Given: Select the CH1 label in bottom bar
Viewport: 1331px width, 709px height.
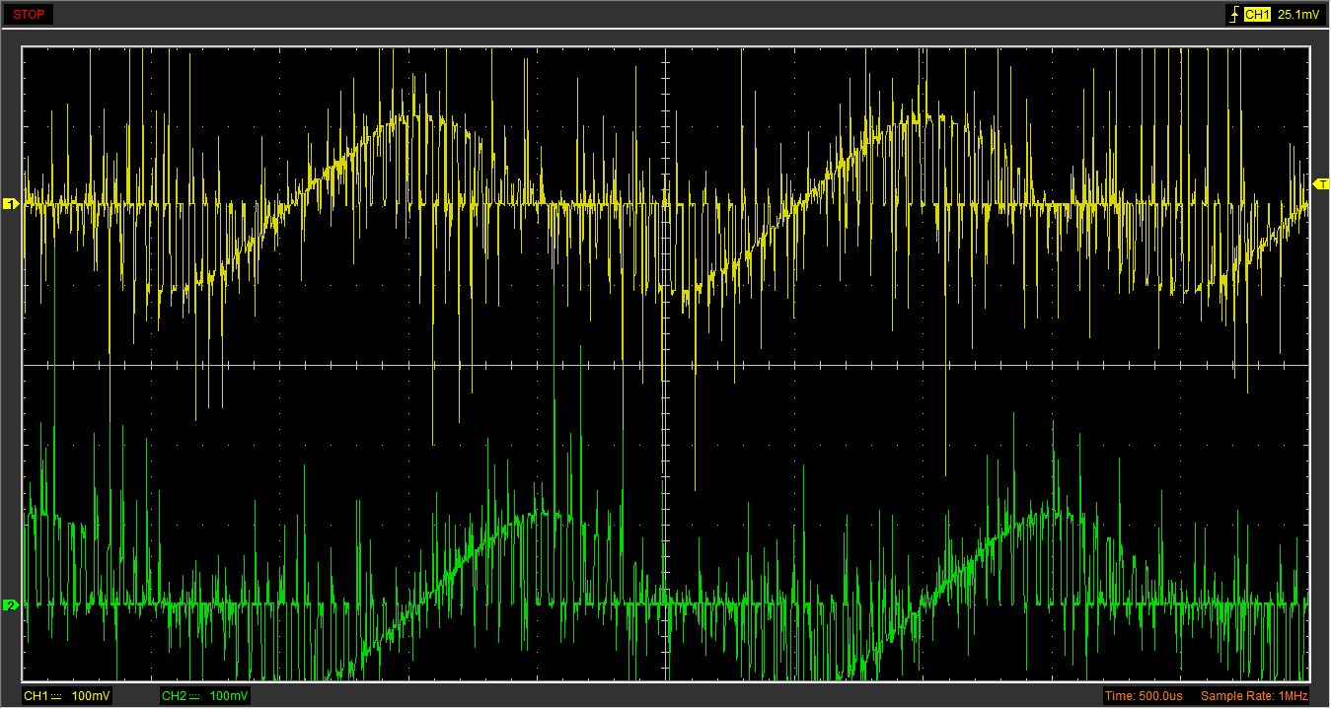Looking at the screenshot, I should point(35,697).
